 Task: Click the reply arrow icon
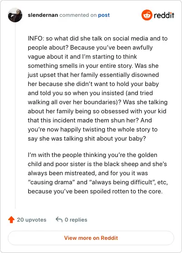coord(59,220)
